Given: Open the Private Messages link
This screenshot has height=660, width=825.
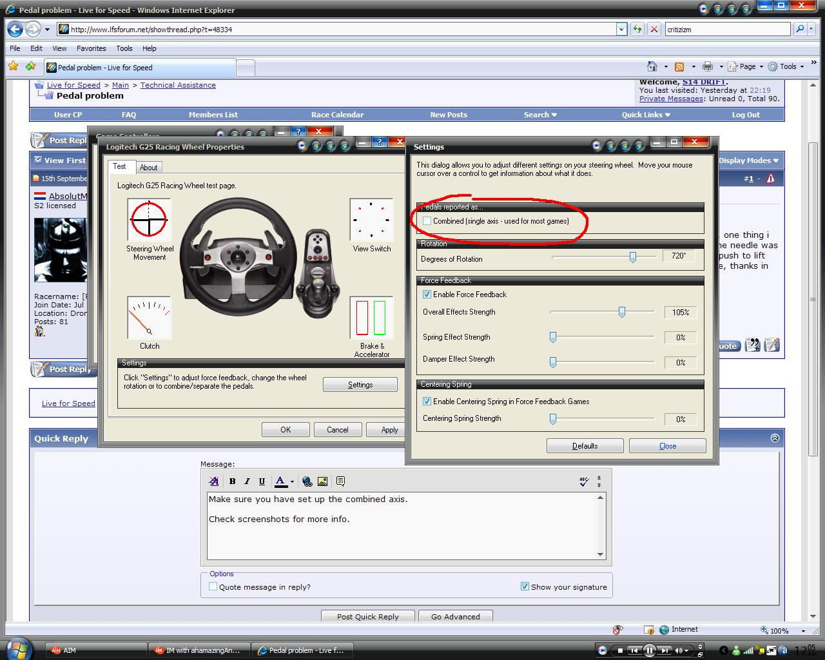Looking at the screenshot, I should 671,99.
